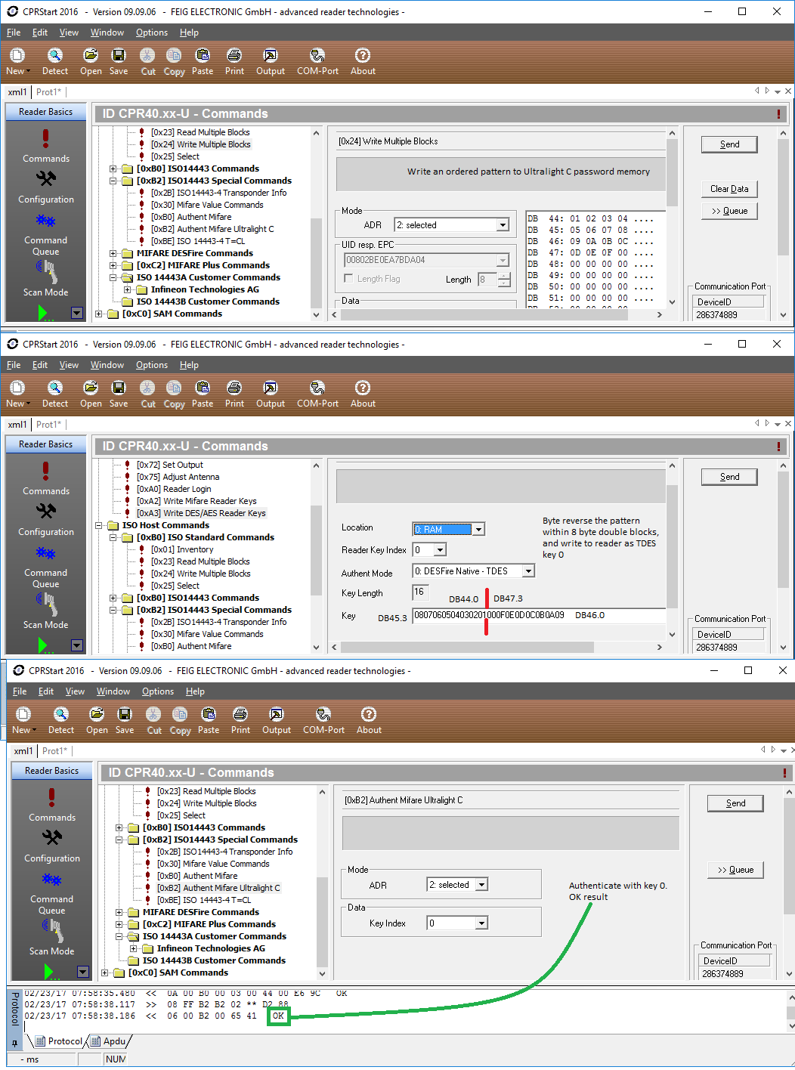The width and height of the screenshot is (795, 1070).
Task: Open the Options menu in the top window
Action: coord(151,32)
